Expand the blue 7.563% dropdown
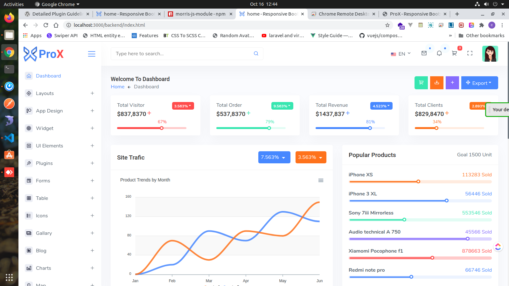Viewport: 509px width, 286px height. pos(274,157)
